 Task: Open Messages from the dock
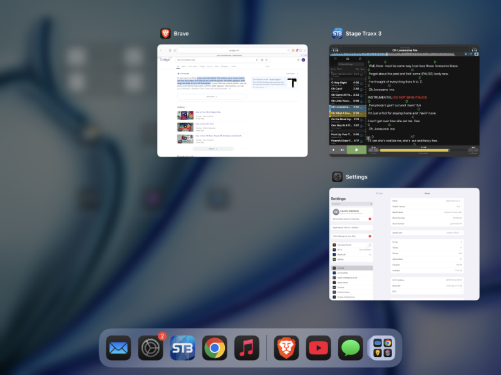pyautogui.click(x=351, y=348)
